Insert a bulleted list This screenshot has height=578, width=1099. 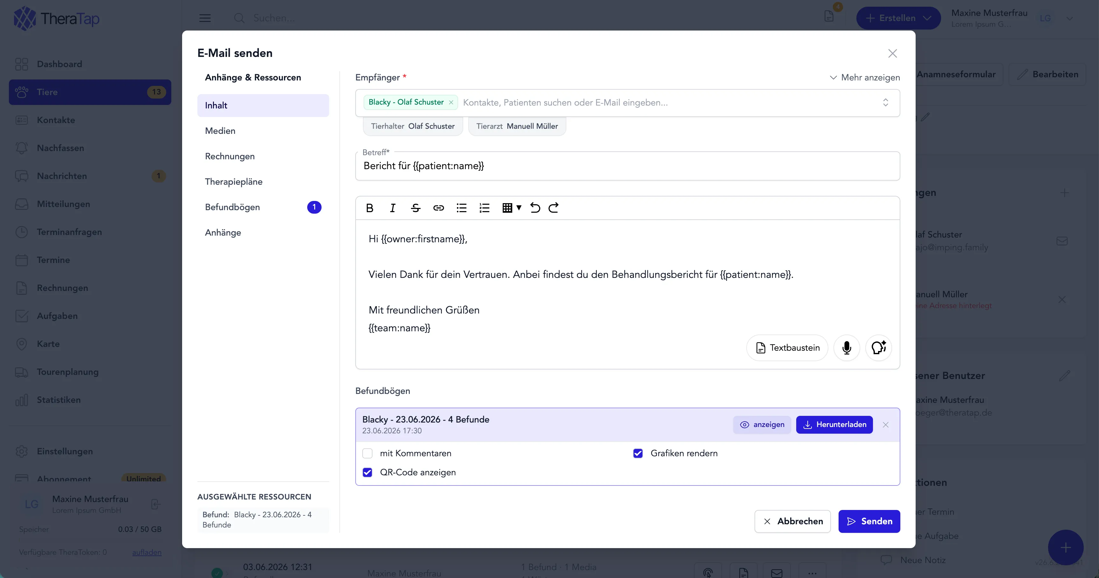coord(462,208)
